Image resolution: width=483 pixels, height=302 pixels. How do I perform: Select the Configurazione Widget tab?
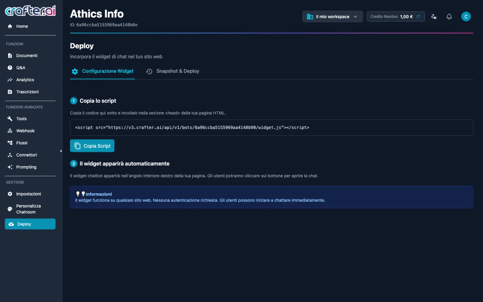[102, 71]
